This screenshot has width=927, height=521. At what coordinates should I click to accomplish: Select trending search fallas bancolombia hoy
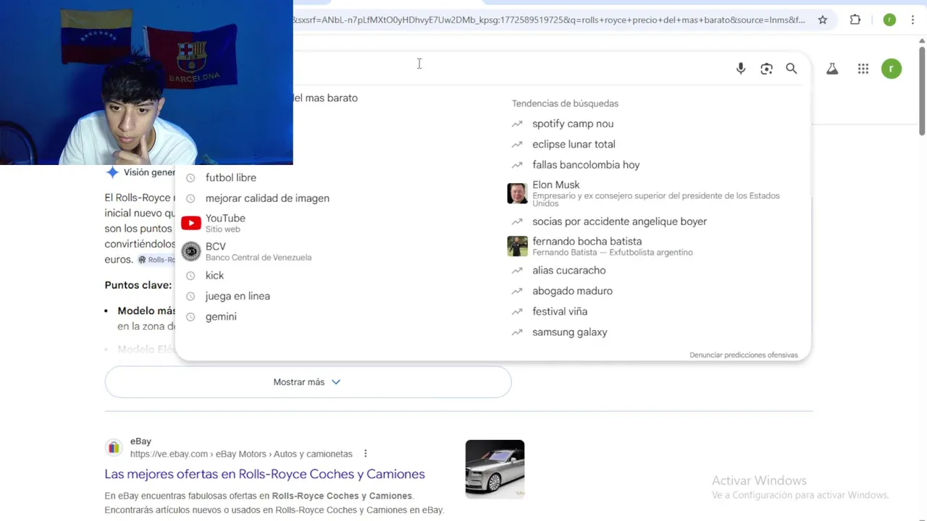pos(586,165)
